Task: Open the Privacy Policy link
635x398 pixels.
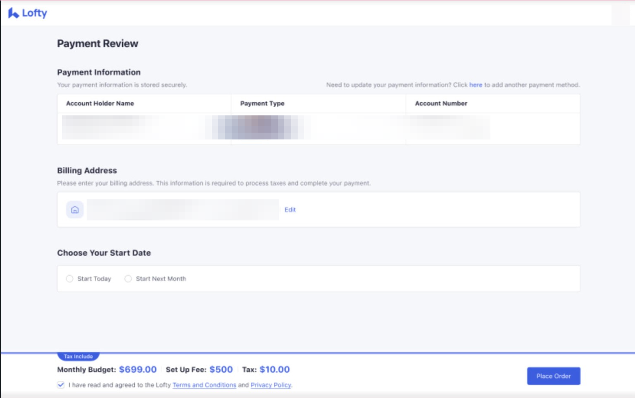Action: pyautogui.click(x=270, y=385)
